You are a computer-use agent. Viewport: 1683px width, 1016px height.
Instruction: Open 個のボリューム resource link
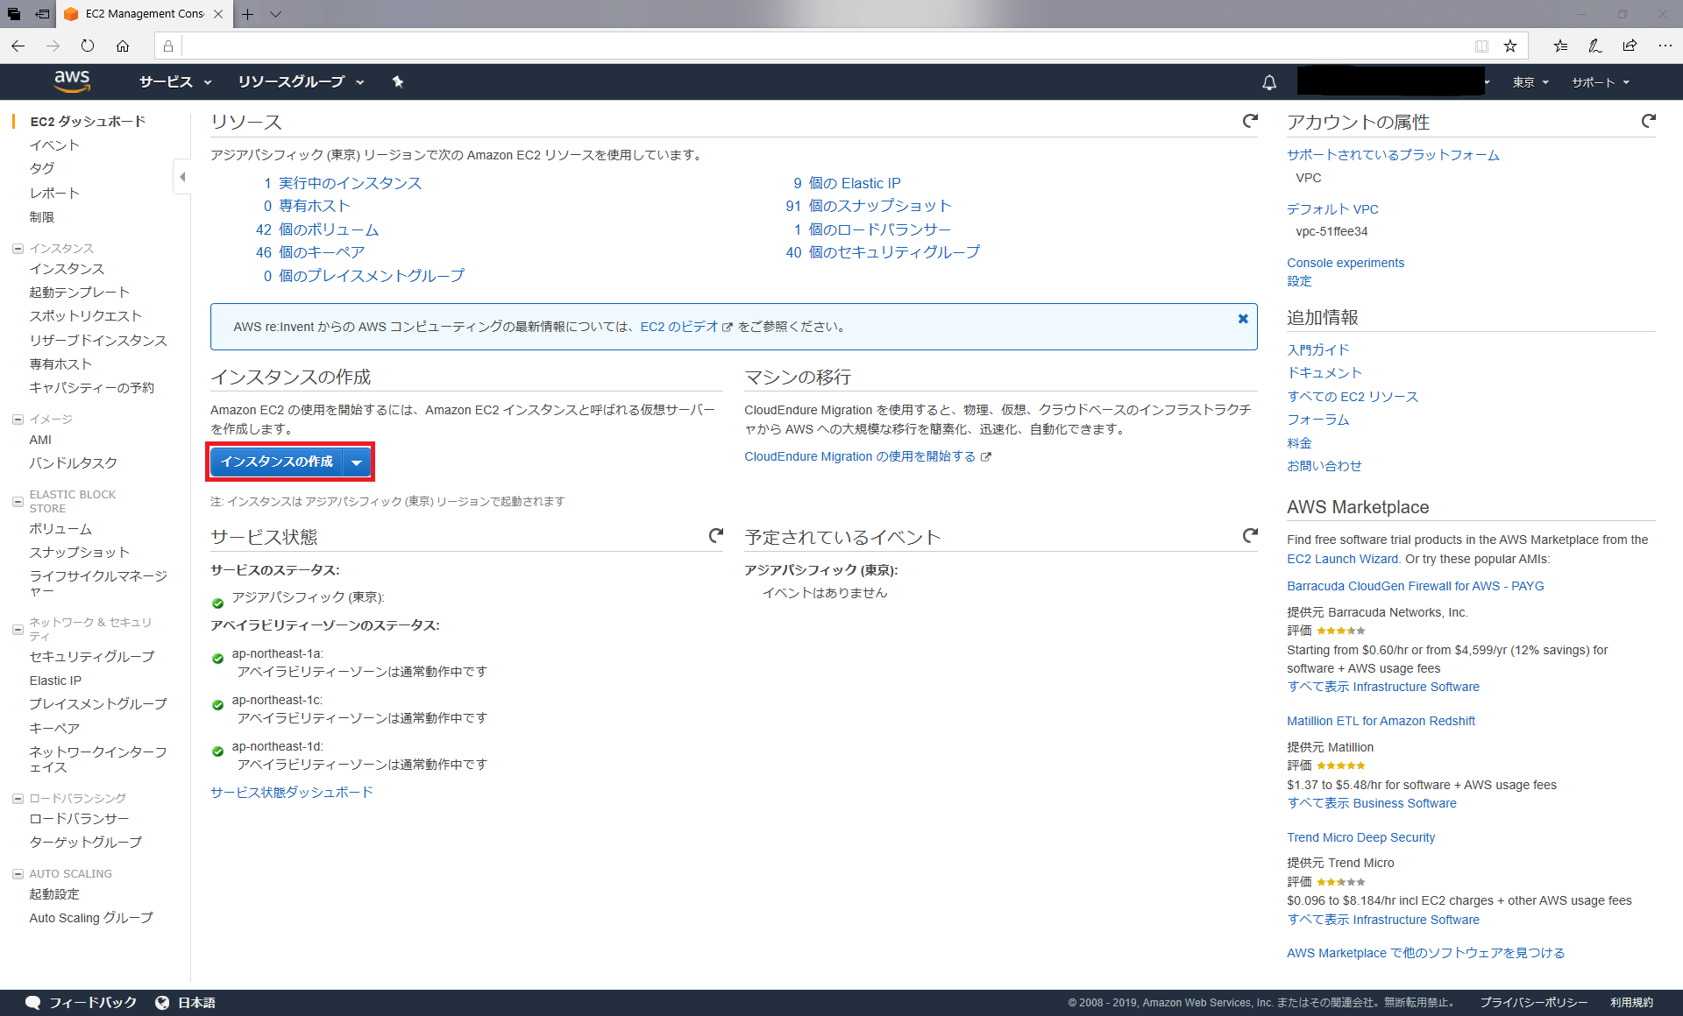coord(329,229)
